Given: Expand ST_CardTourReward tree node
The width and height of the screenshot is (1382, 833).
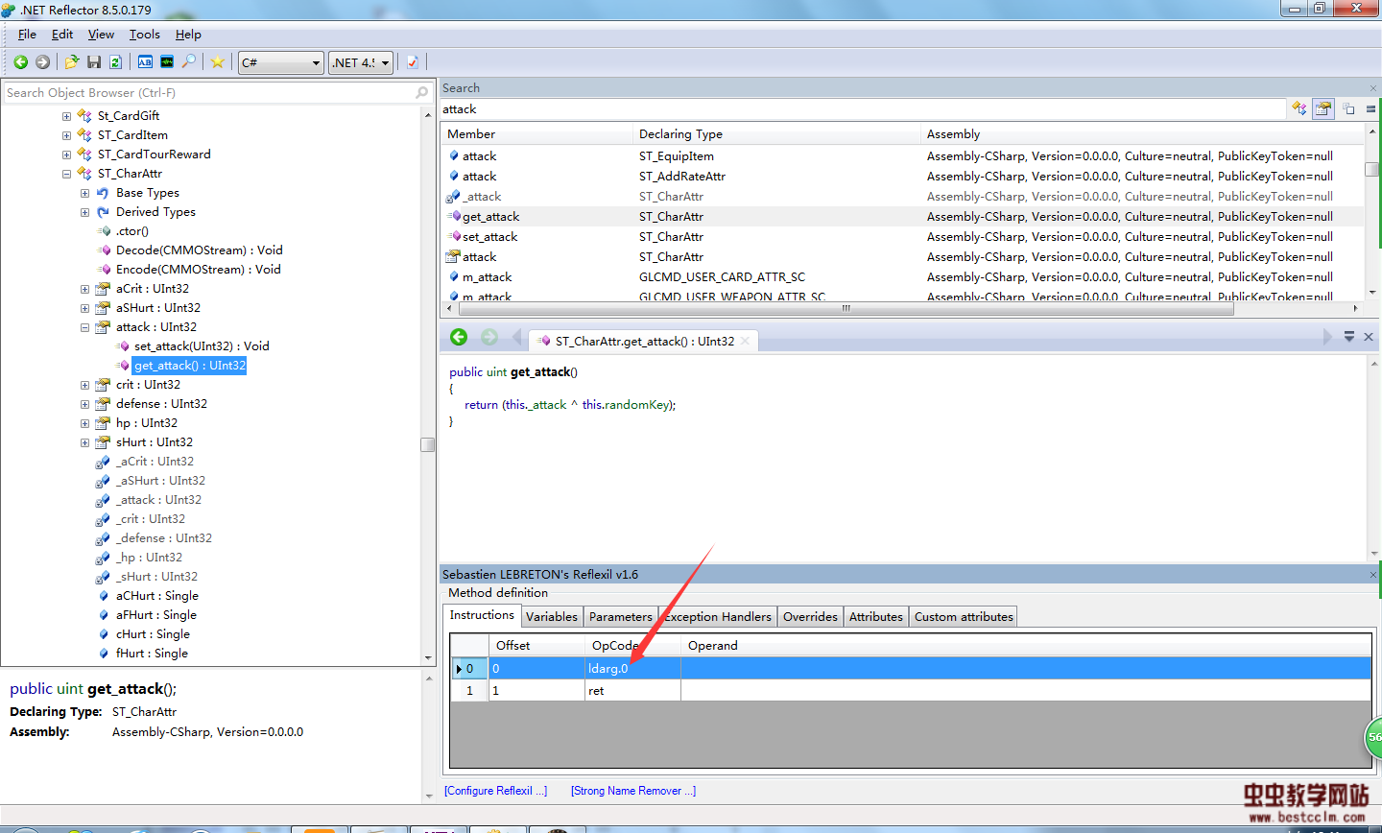Looking at the screenshot, I should click(66, 155).
